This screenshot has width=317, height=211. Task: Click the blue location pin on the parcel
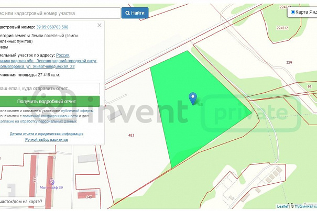pos(193,97)
